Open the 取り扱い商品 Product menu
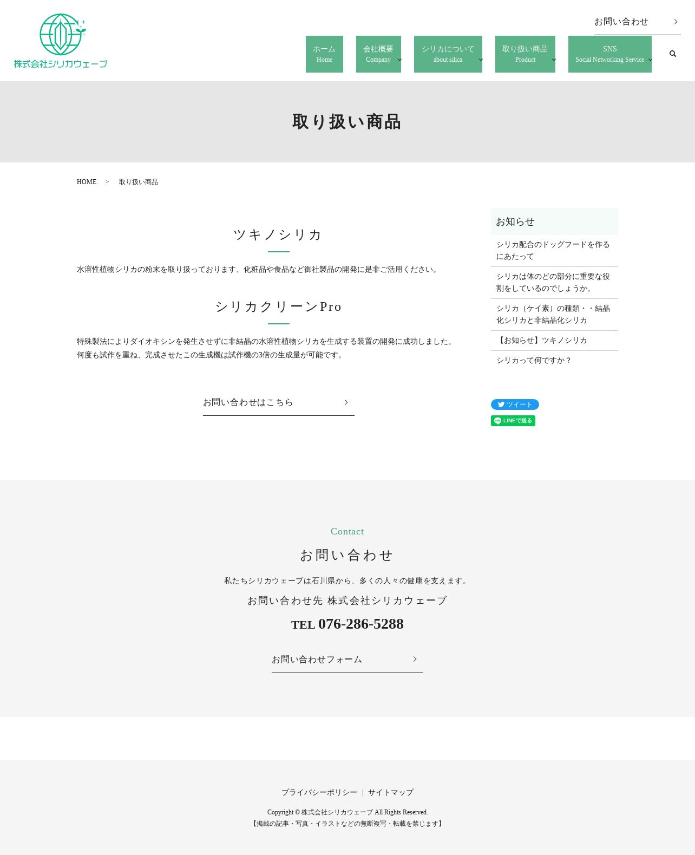The height and width of the screenshot is (855, 695). pyautogui.click(x=525, y=54)
